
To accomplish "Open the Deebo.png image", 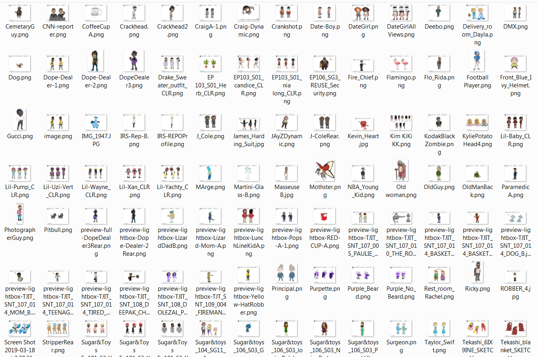I will [x=439, y=12].
